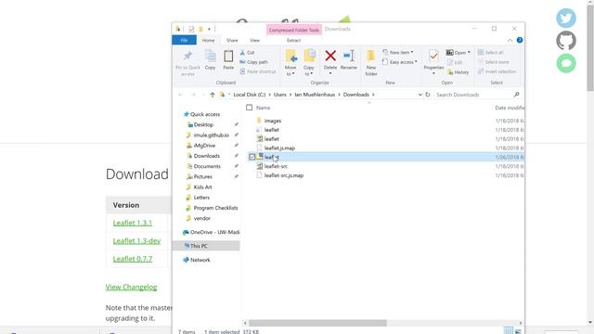
Task: Click History in the Open group
Action: [x=458, y=72]
